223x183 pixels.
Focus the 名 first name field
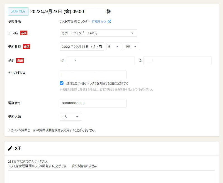click(177, 61)
